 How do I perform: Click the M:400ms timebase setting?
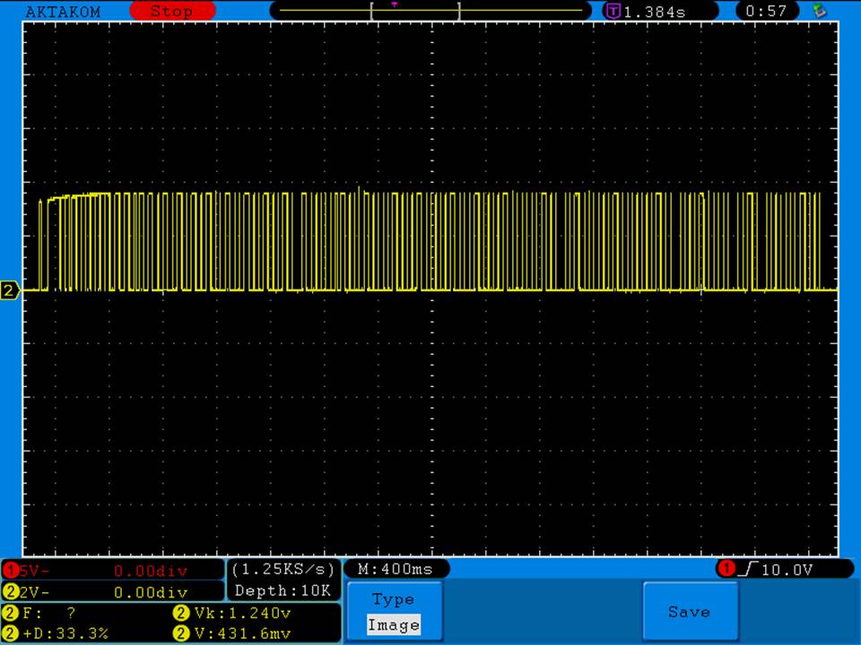[395, 570]
